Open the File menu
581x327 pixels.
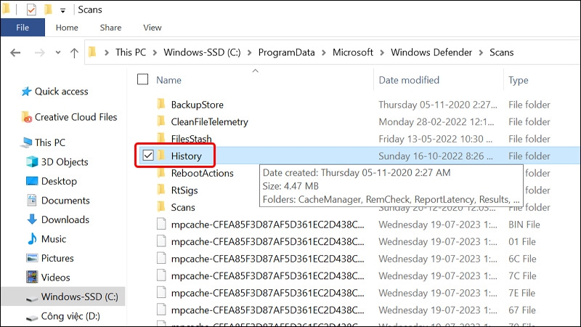(23, 28)
